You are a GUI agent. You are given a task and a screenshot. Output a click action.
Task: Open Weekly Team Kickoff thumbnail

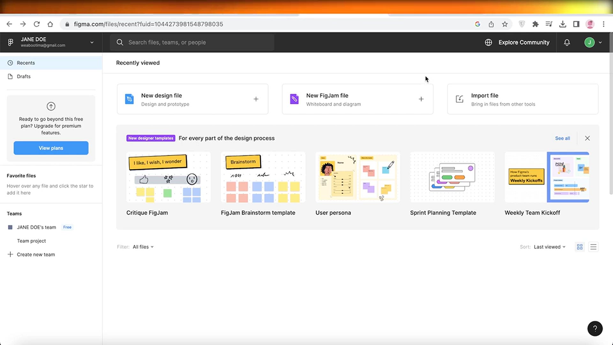click(x=547, y=177)
